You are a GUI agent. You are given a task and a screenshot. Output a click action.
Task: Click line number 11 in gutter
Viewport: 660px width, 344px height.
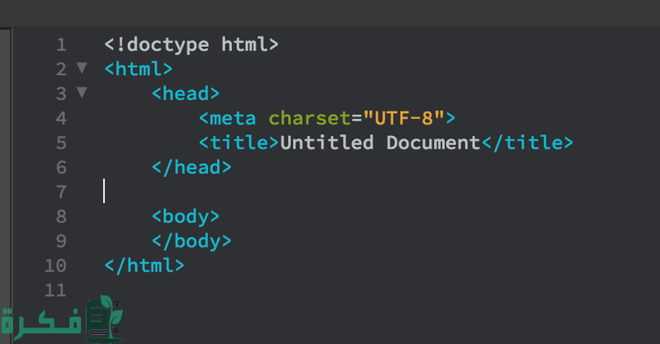coord(55,290)
